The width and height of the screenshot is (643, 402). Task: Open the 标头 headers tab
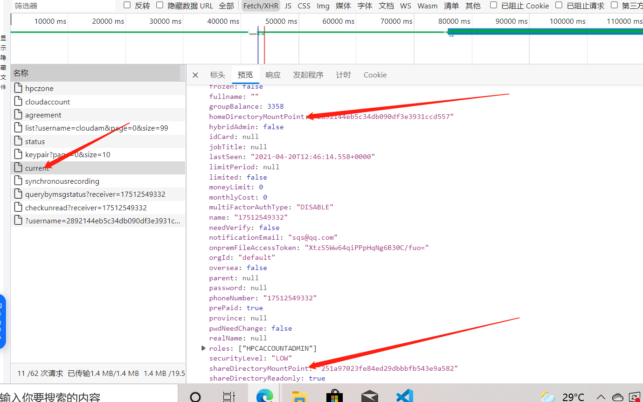(x=217, y=75)
